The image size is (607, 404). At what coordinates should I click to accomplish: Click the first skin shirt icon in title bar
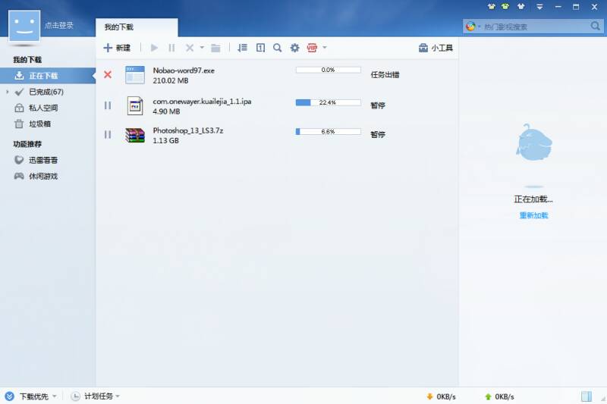(x=491, y=7)
